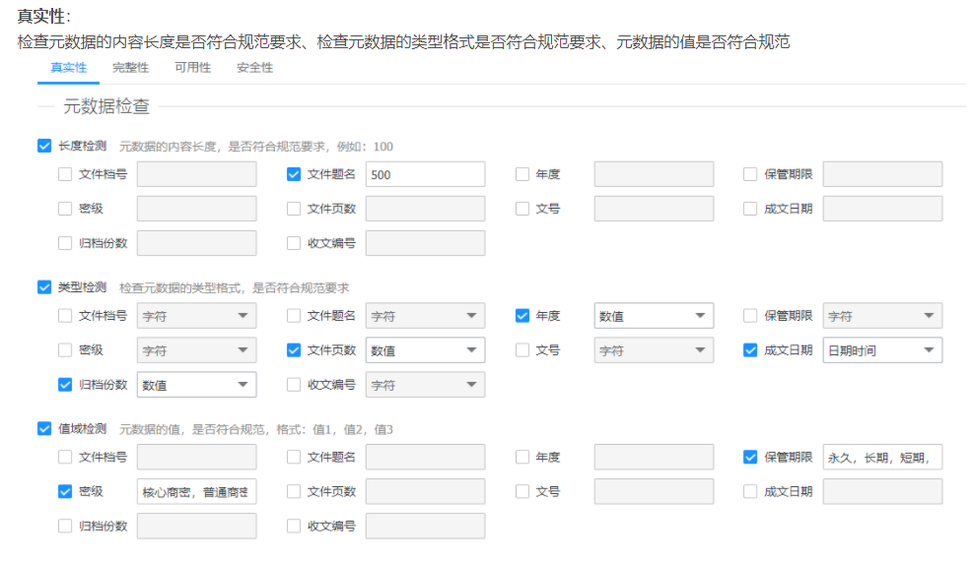Open the 成文日期 dropdown showing 日期时间
This screenshot has width=971, height=561.
pos(882,350)
